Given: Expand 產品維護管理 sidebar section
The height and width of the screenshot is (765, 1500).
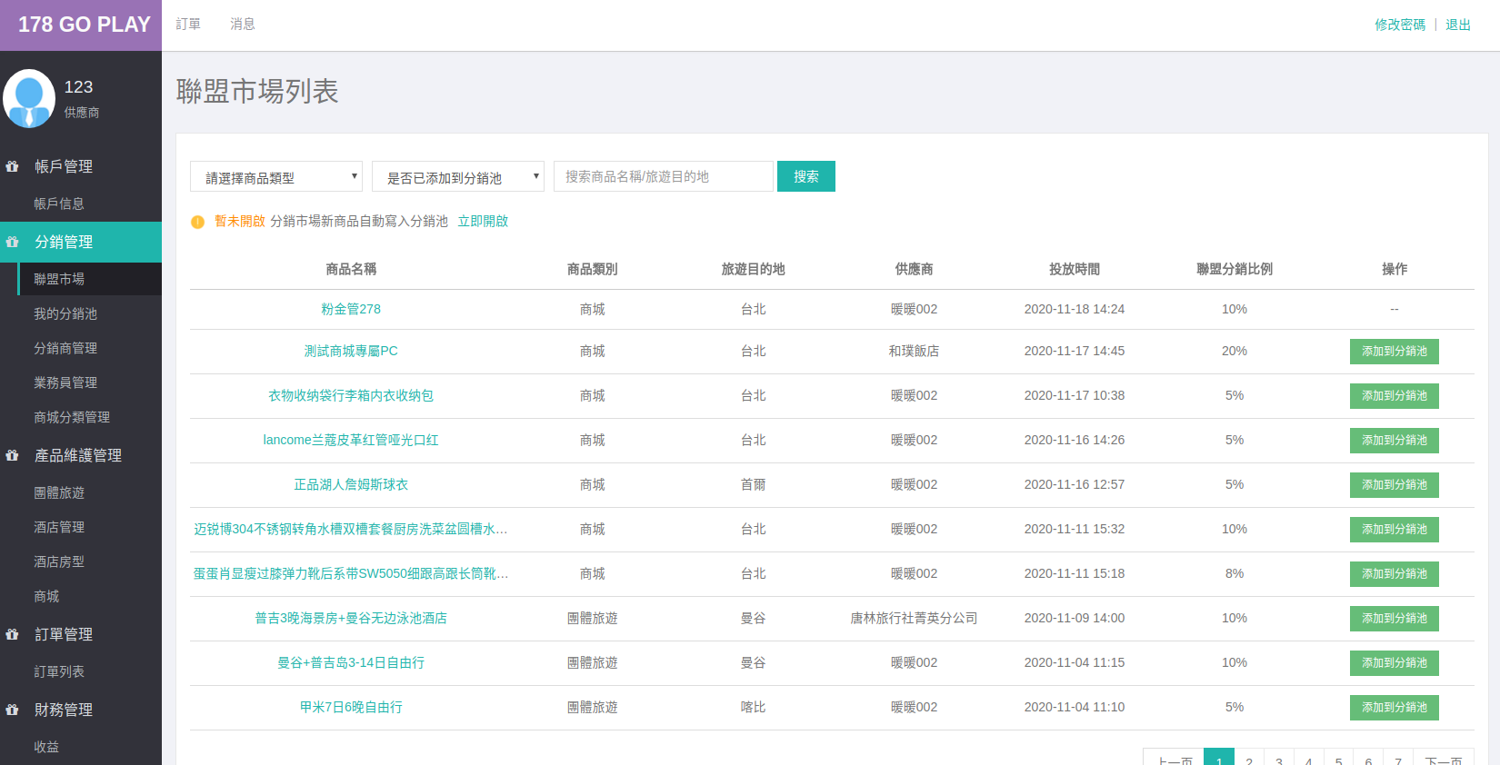Looking at the screenshot, I should pyautogui.click(x=81, y=455).
